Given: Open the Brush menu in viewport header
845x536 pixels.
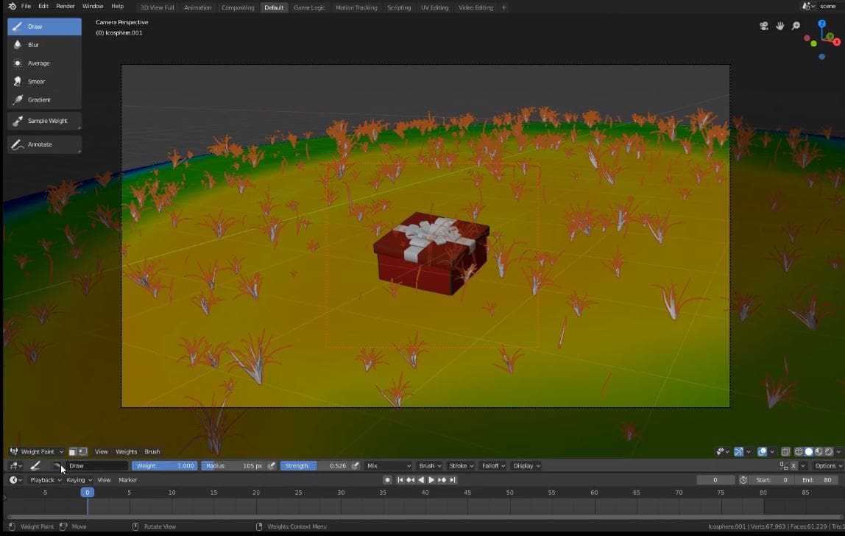Looking at the screenshot, I should 152,452.
